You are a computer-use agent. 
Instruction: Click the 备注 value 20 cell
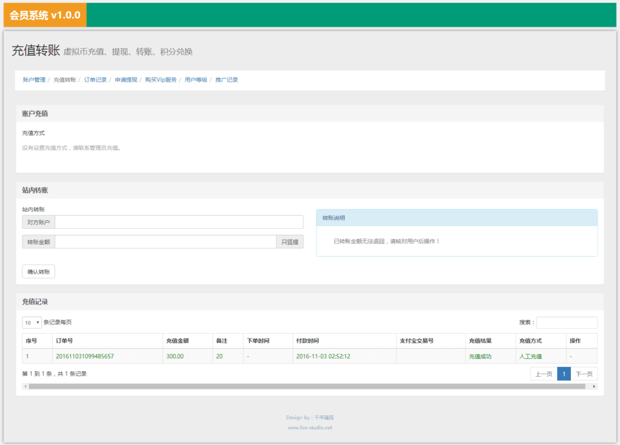coord(228,357)
